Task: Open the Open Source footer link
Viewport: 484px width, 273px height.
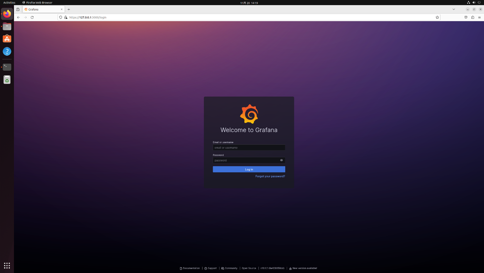Action: [249, 268]
